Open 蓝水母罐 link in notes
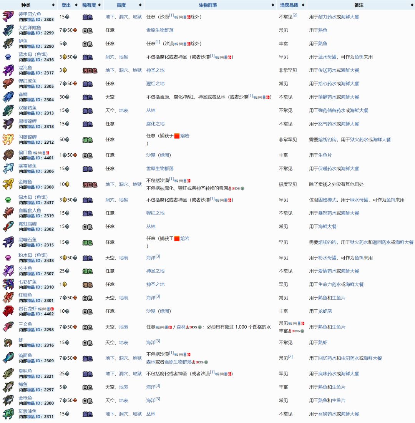 click(x=327, y=57)
